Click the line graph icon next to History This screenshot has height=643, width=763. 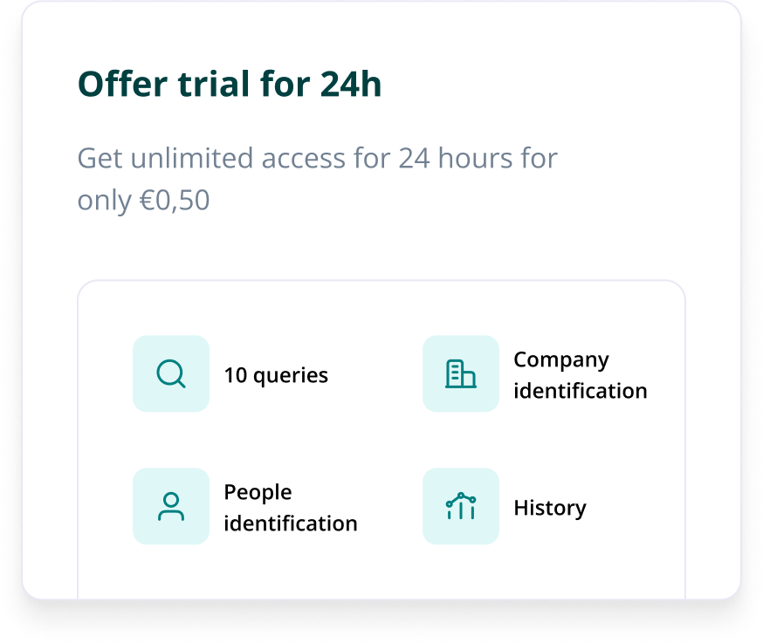point(460,506)
